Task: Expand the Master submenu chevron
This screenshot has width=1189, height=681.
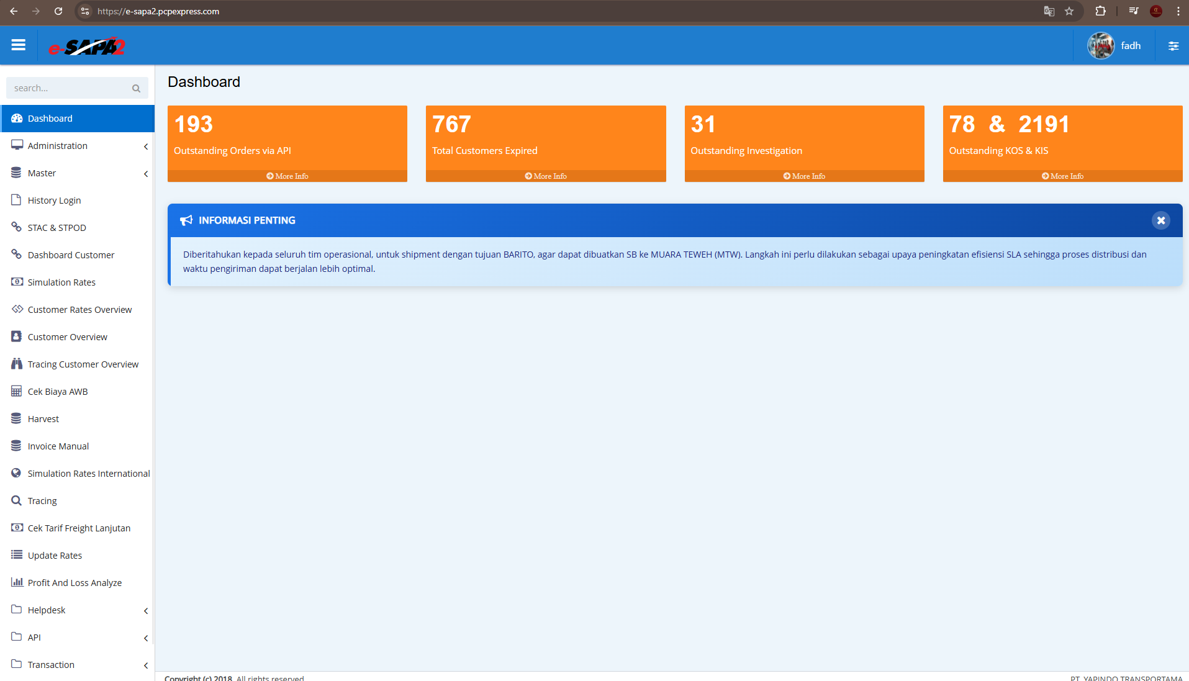Action: point(145,174)
